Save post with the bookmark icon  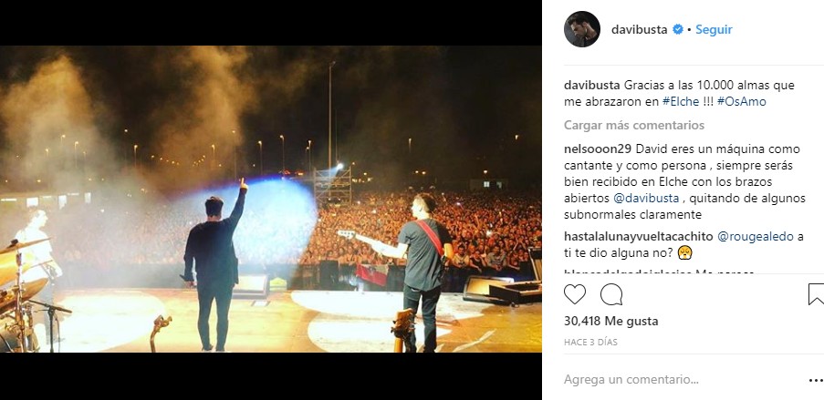click(816, 294)
